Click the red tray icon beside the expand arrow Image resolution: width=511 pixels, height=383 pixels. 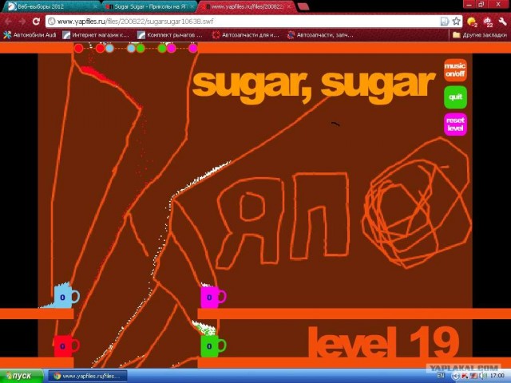465,376
